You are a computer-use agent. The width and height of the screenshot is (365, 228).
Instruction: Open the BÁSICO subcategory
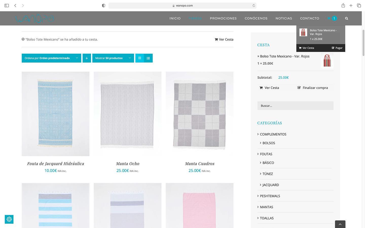(268, 163)
